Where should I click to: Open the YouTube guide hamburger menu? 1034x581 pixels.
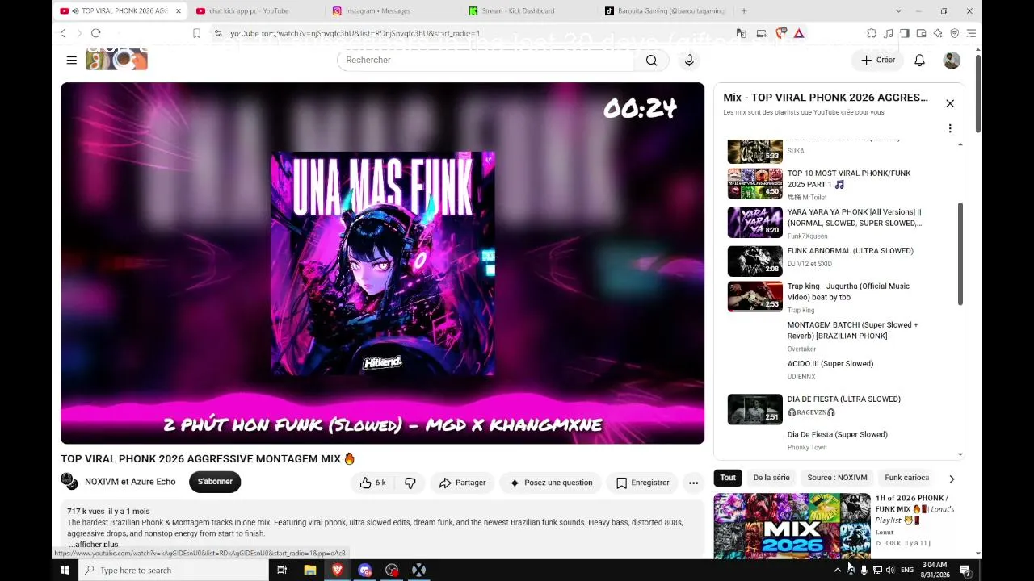[x=71, y=60]
